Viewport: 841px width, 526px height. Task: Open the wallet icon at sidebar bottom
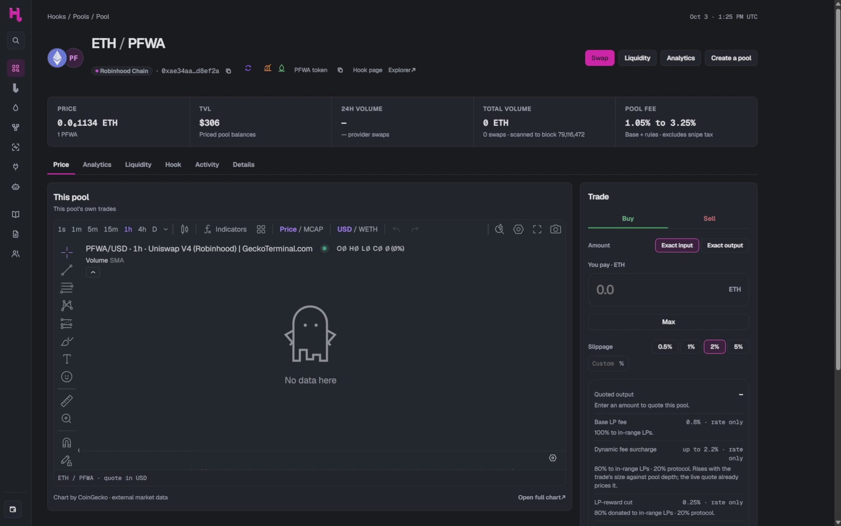[13, 509]
